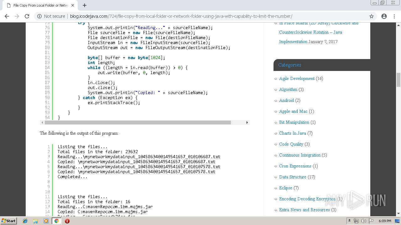
Task: Close the File Copy From Local Folder tab
Action: tap(73, 5)
